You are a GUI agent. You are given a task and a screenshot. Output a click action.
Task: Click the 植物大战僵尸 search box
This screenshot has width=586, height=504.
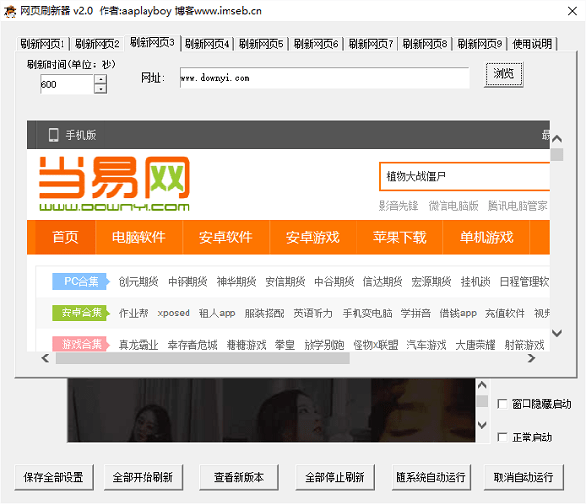tap(464, 176)
